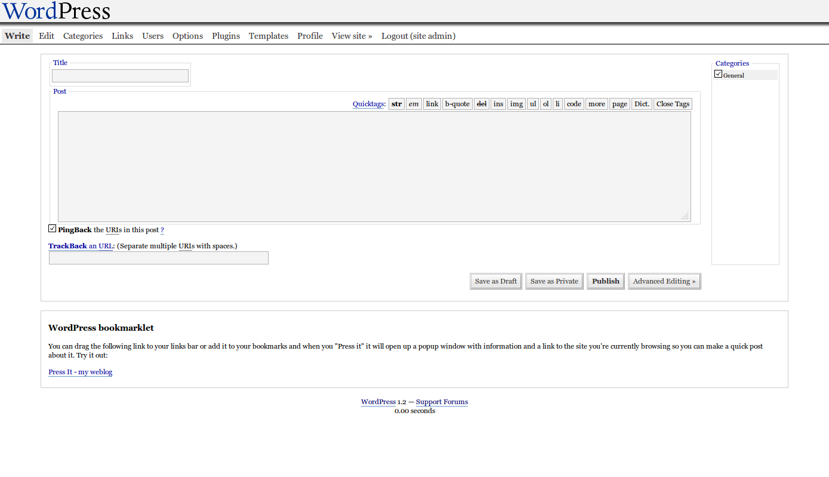Screen dimensions: 829x477
Task: Click the Categories legend link
Action: pyautogui.click(x=732, y=63)
